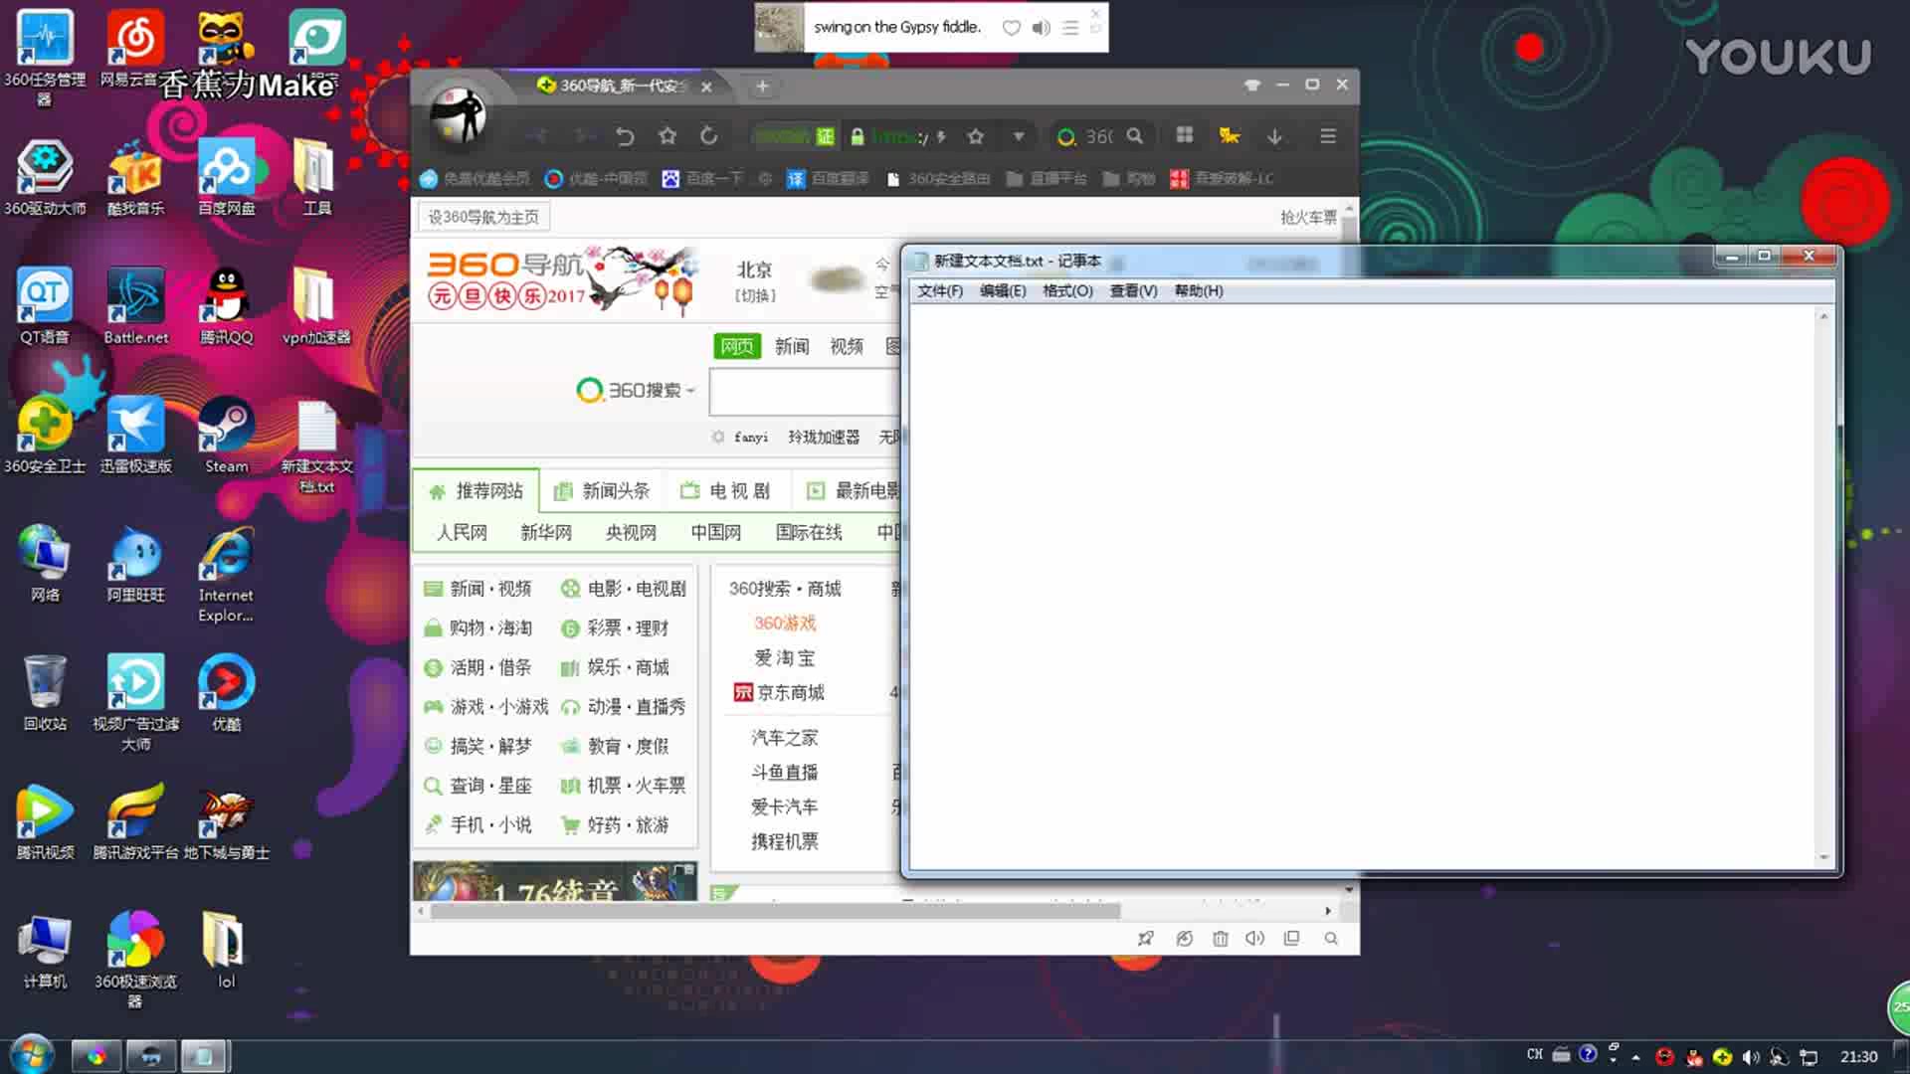
Task: Open the 腾讯视频 desktop icon
Action: click(x=45, y=821)
